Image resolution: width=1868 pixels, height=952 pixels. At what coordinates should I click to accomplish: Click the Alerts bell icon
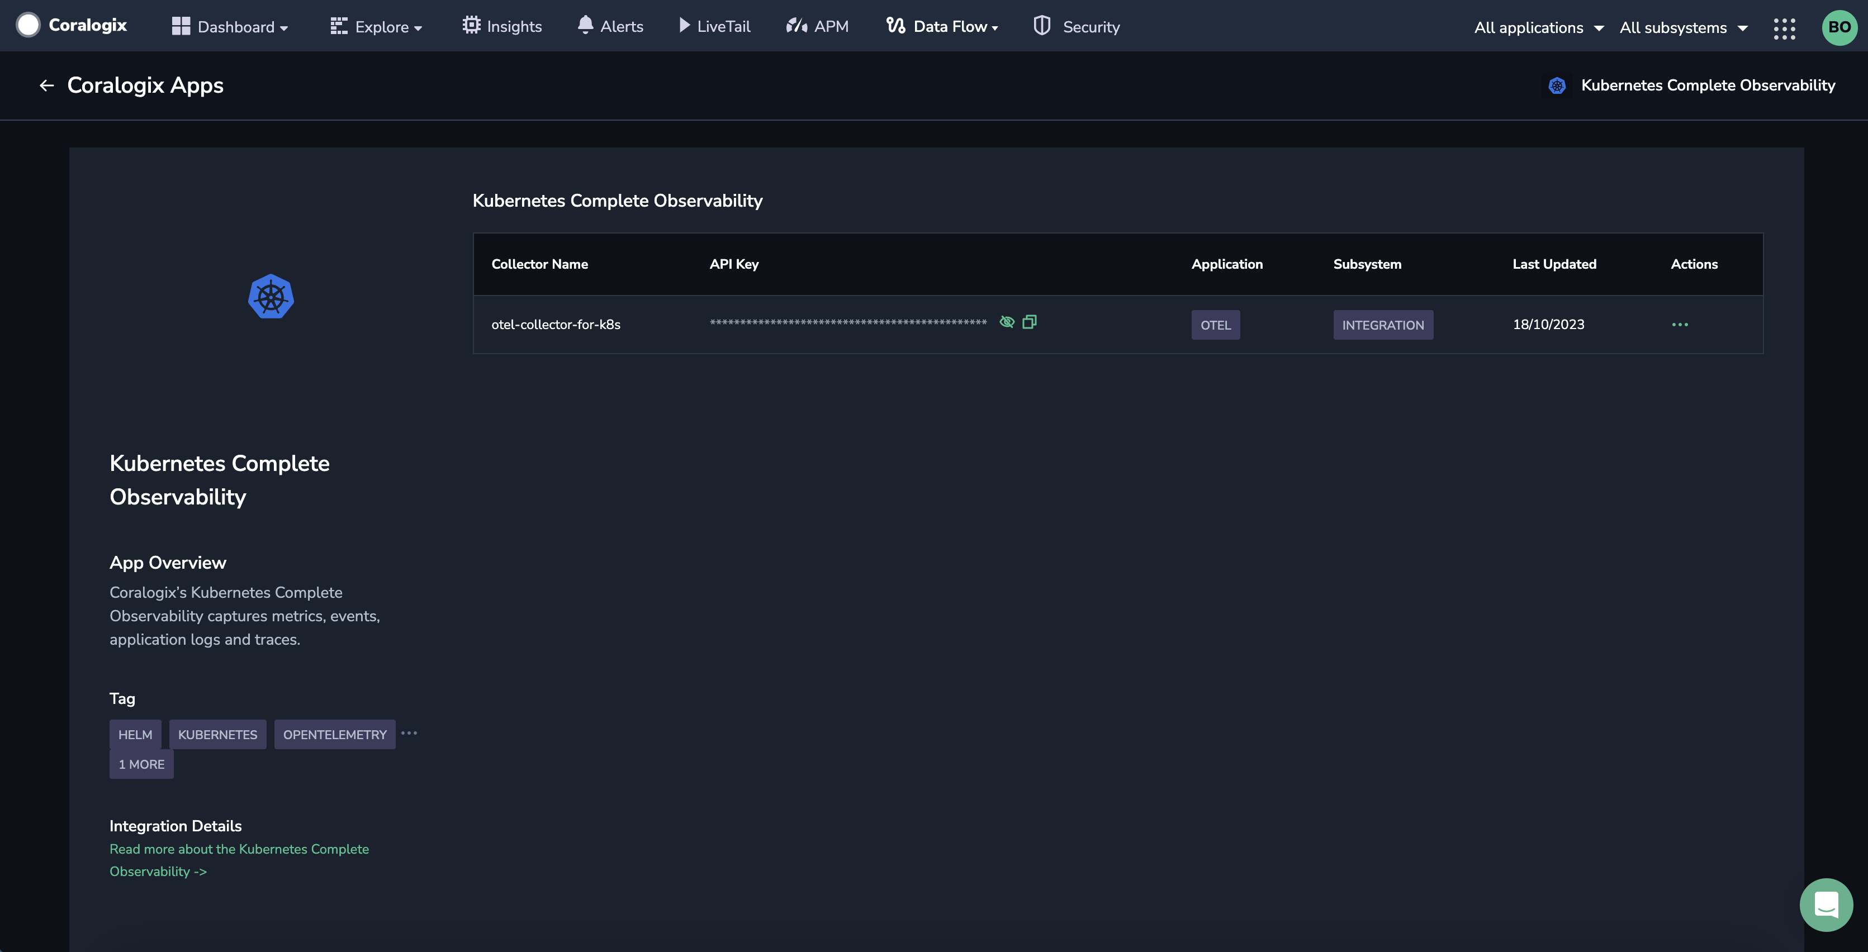tap(585, 25)
